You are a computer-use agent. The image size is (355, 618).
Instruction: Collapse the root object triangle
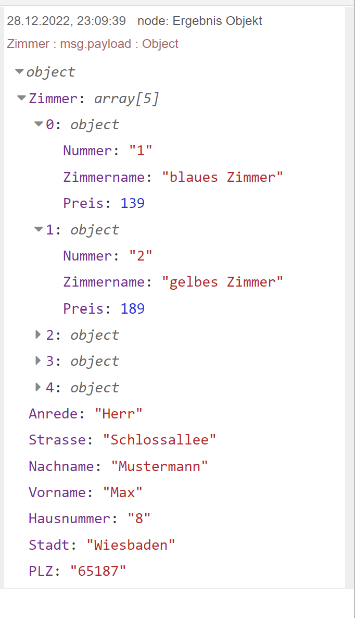(x=19, y=72)
